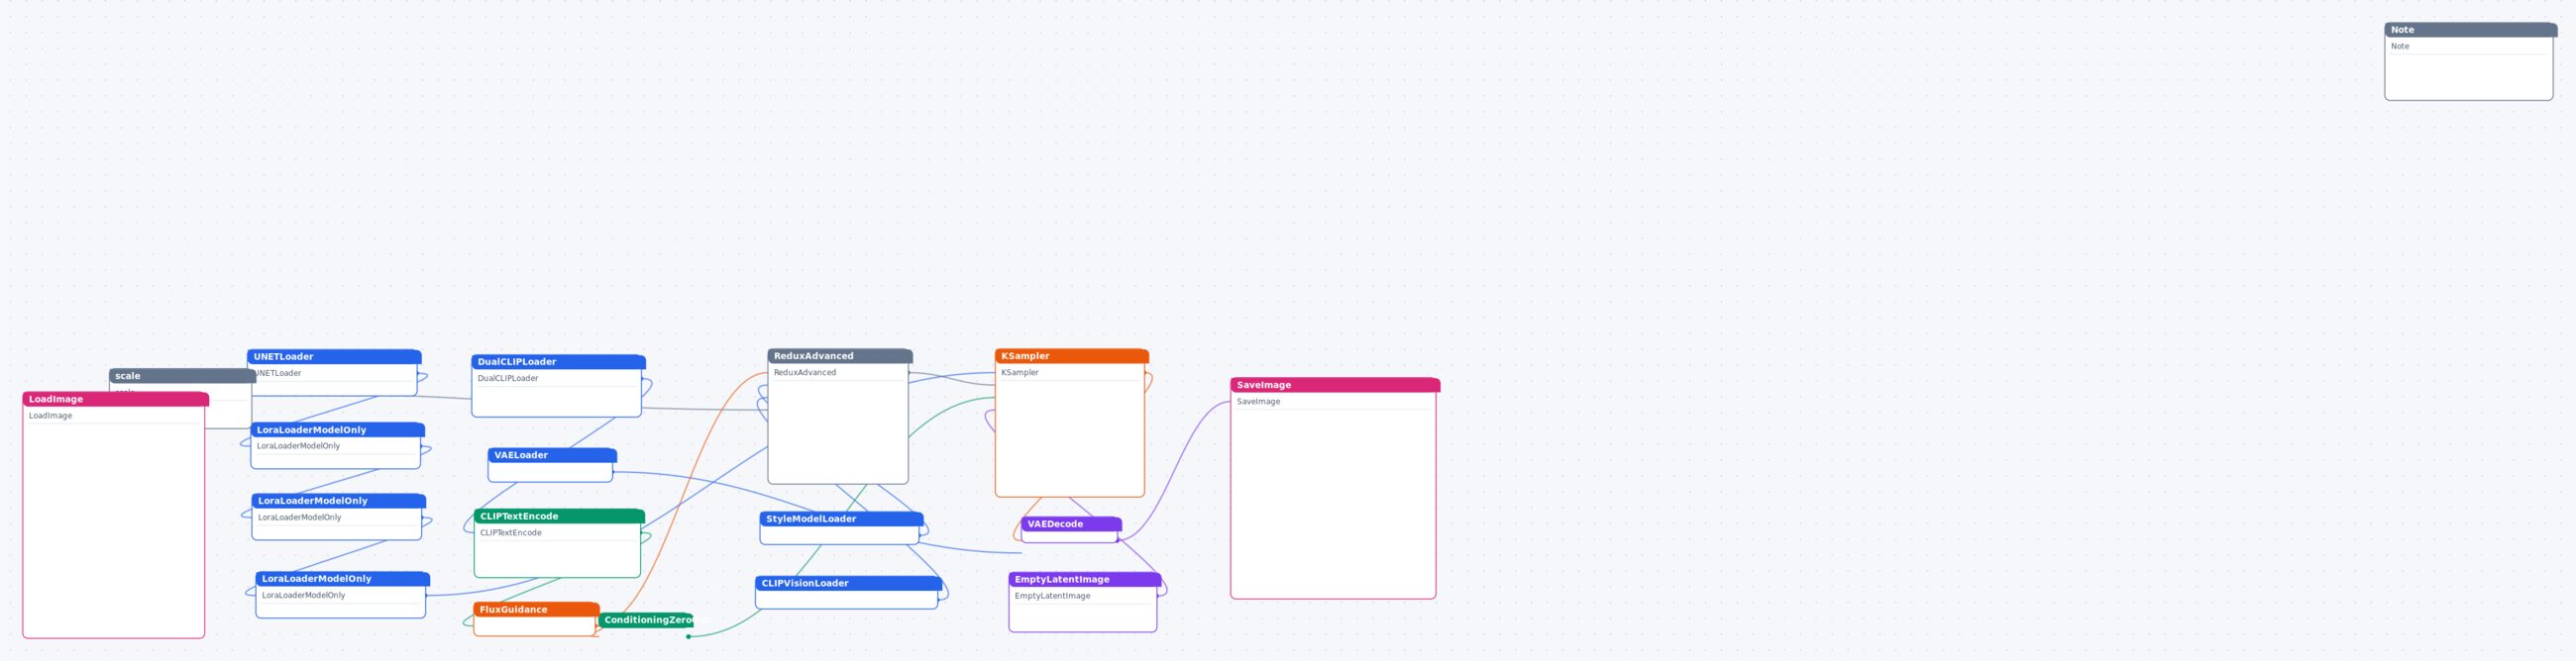Select the LoadImage node header
This screenshot has width=2576, height=661.
tap(116, 400)
